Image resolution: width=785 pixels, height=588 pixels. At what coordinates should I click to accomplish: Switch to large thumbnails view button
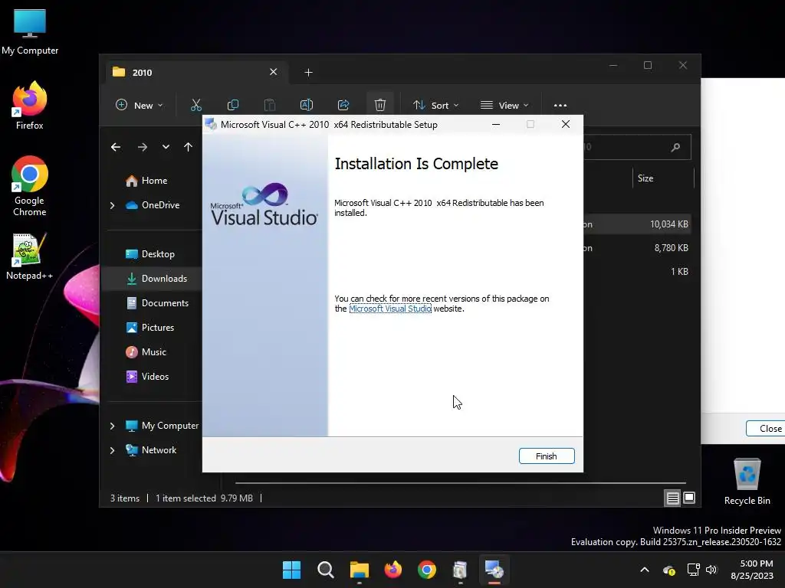(689, 498)
